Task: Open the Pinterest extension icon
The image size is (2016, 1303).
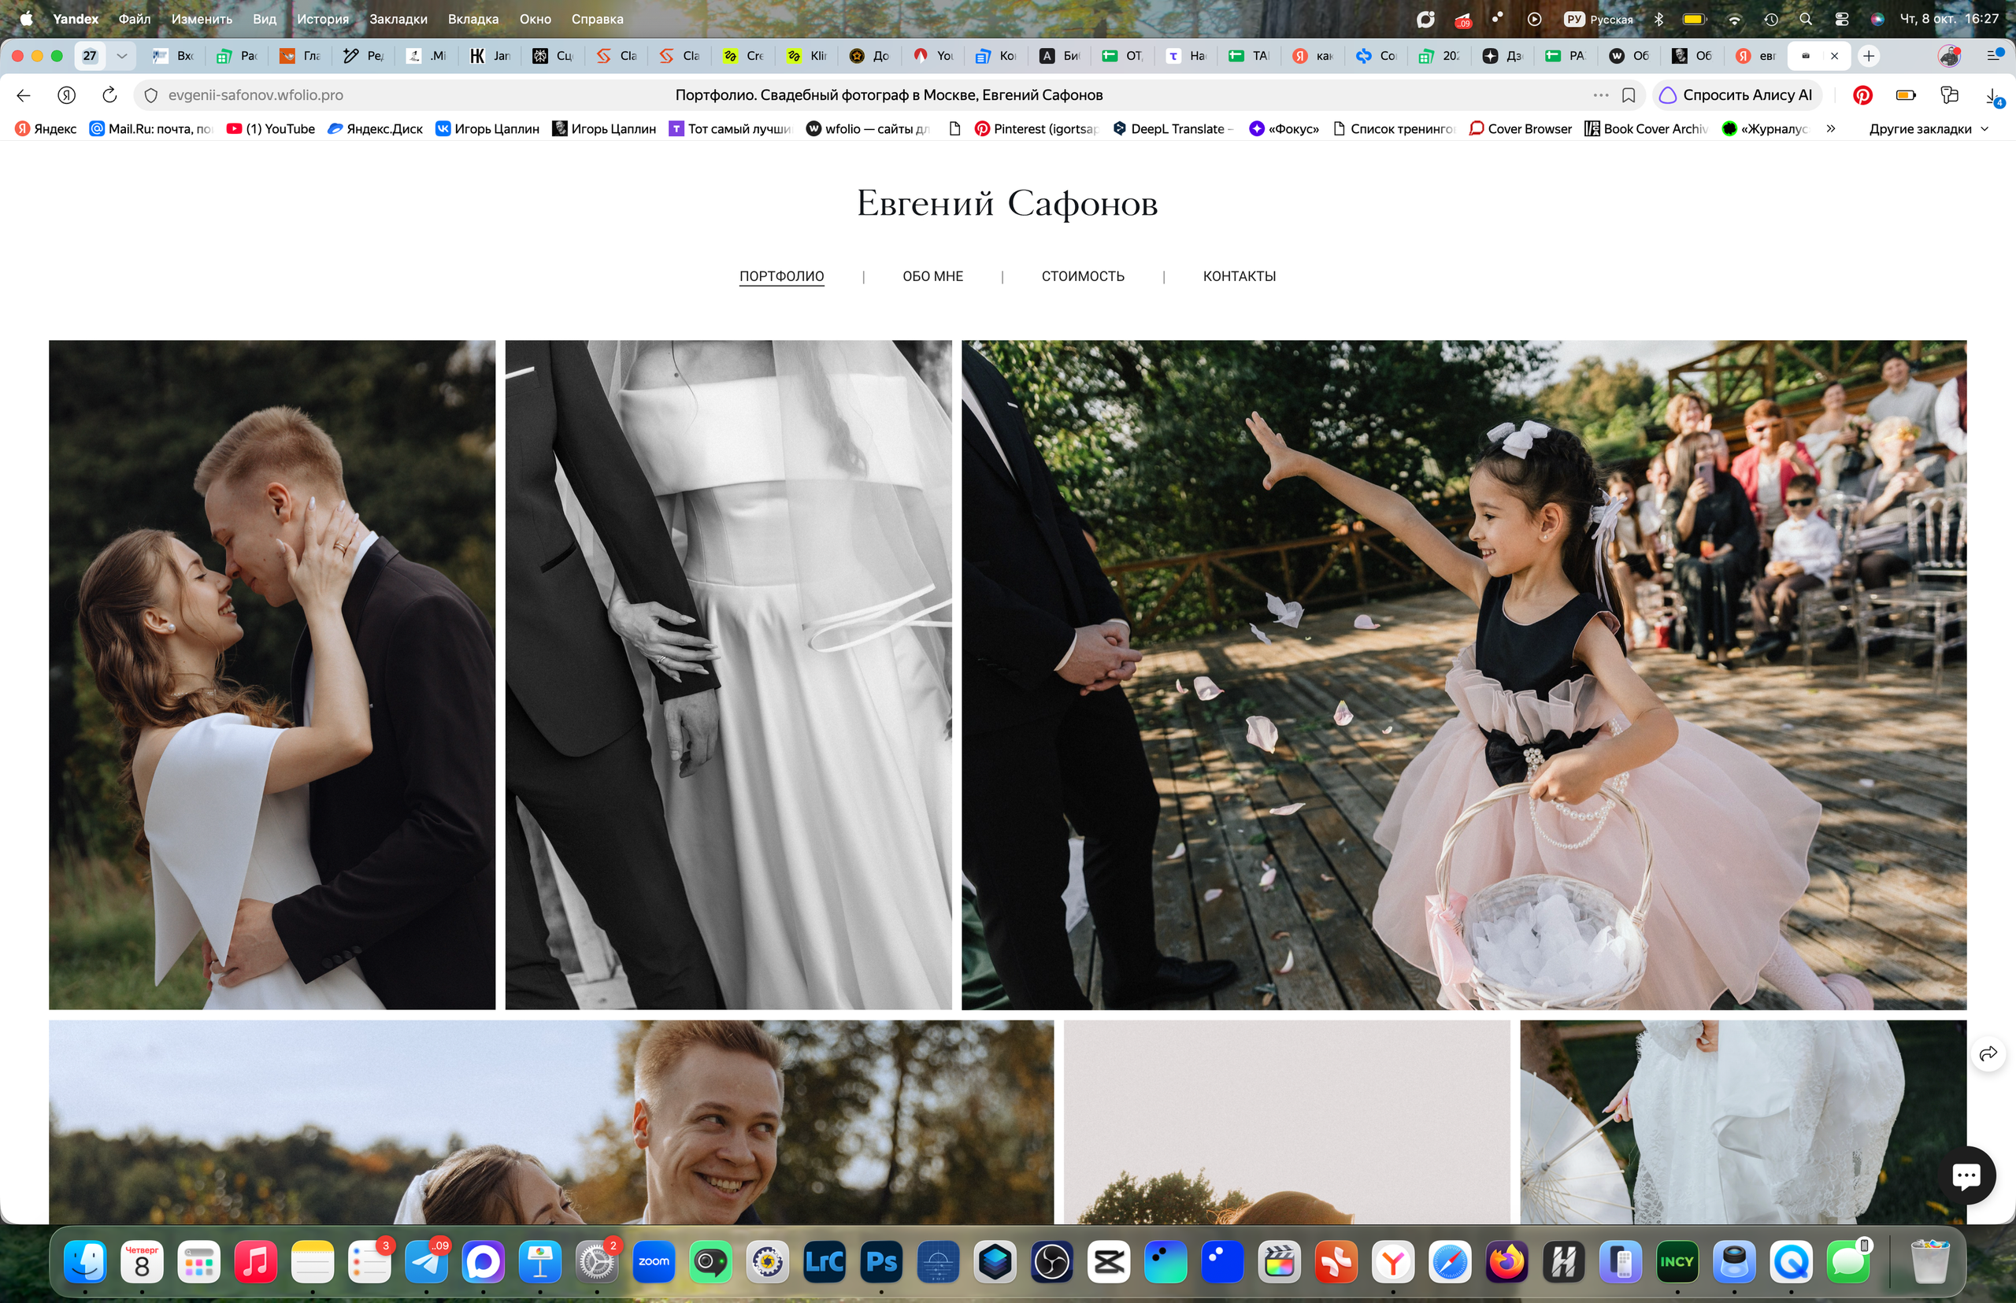Action: click(x=1862, y=94)
